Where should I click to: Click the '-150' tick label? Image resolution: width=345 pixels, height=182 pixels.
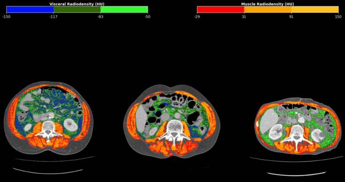click(x=7, y=16)
